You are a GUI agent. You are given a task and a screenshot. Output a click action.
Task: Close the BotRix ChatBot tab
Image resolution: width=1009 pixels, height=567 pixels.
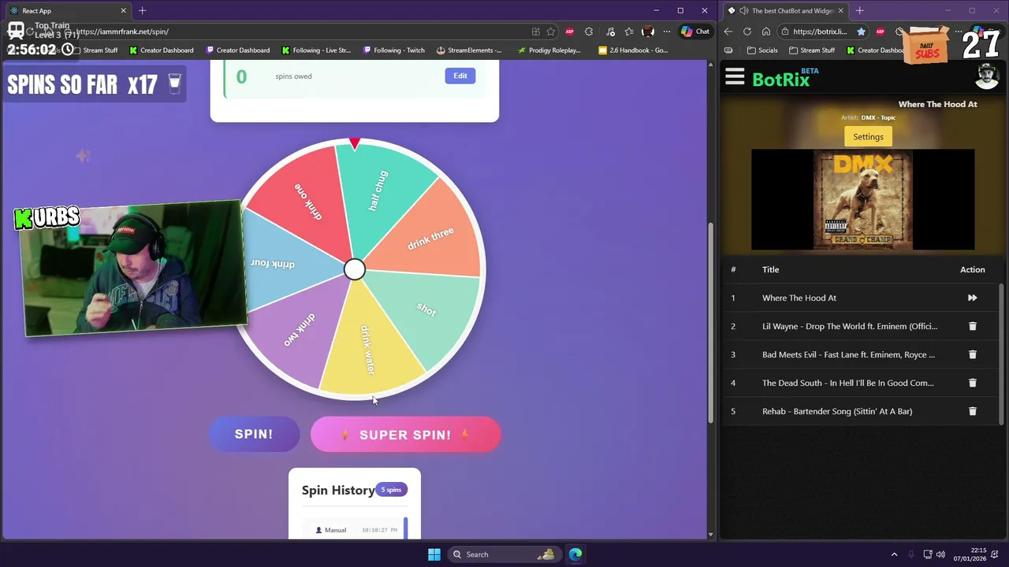840,11
